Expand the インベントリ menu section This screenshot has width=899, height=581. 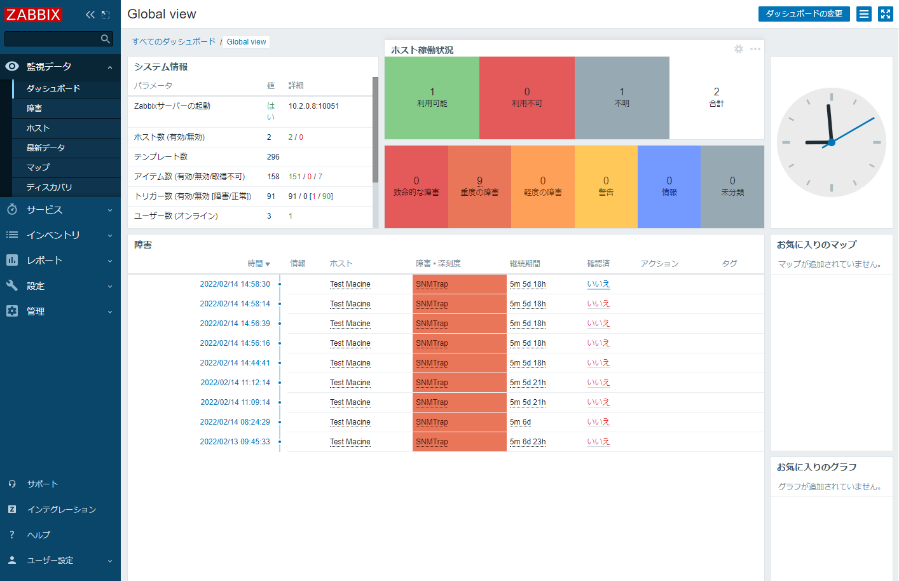pos(110,235)
